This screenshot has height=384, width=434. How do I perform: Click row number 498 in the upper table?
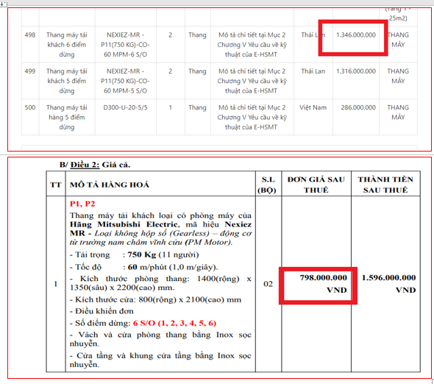[30, 35]
